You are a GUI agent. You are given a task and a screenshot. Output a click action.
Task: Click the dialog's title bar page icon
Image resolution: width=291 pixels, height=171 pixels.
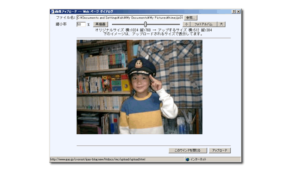[52, 12]
